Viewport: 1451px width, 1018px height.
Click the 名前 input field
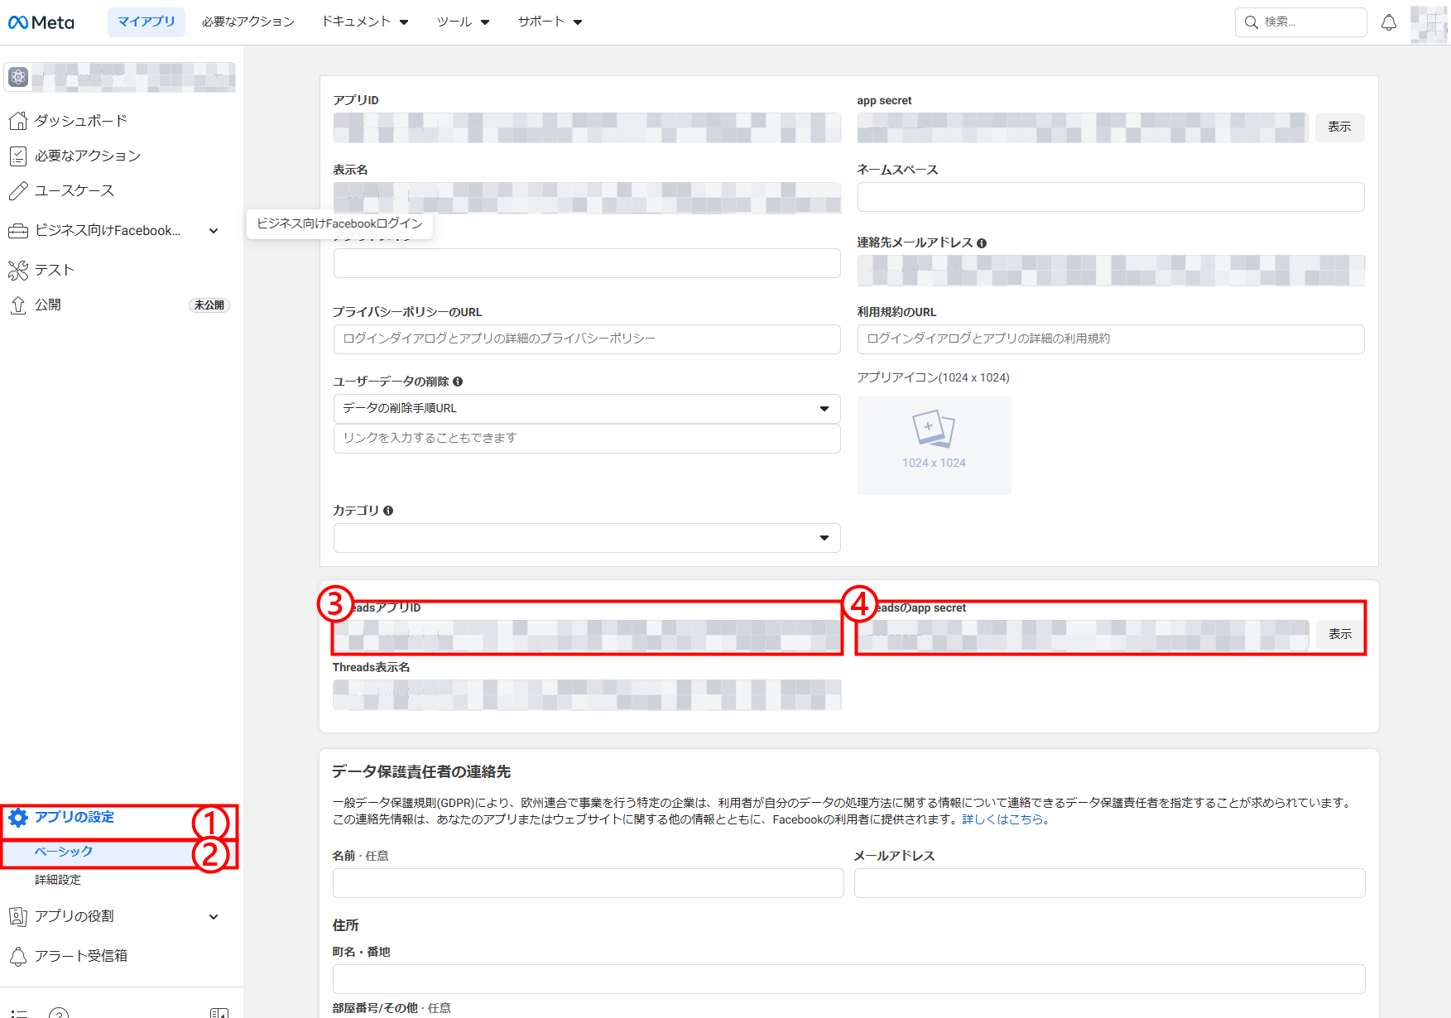pos(588,883)
